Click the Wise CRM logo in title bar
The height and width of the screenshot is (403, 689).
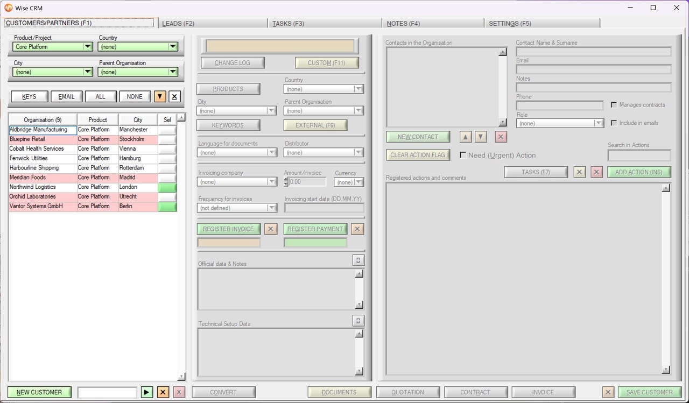(9, 8)
